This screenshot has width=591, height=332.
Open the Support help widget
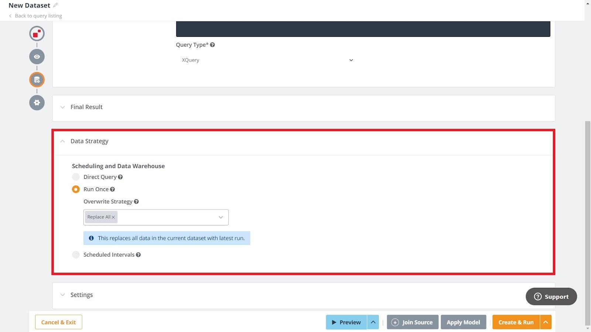point(551,296)
